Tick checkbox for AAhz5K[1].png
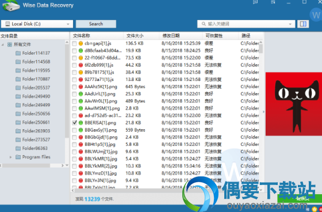 [x=74, y=87]
